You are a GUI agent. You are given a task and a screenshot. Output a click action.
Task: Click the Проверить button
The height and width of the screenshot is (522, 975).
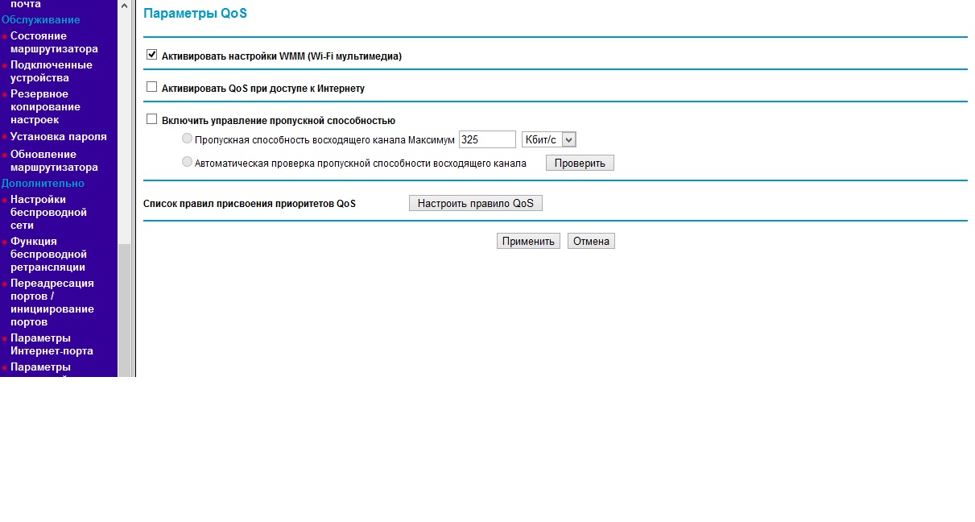[580, 163]
